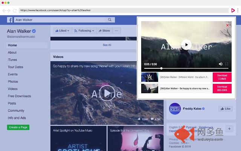Open the browser three-dot menu
241x151 pixels.
pos(238,10)
